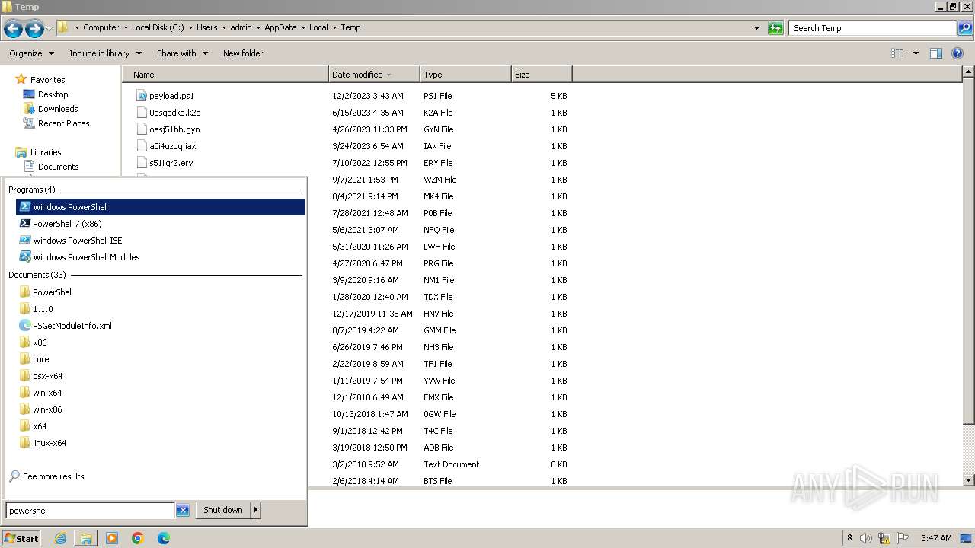Click New folder in the toolbar

[243, 53]
